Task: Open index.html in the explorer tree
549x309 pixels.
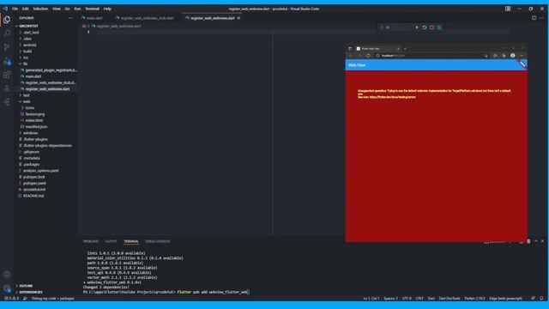Action: click(x=34, y=120)
